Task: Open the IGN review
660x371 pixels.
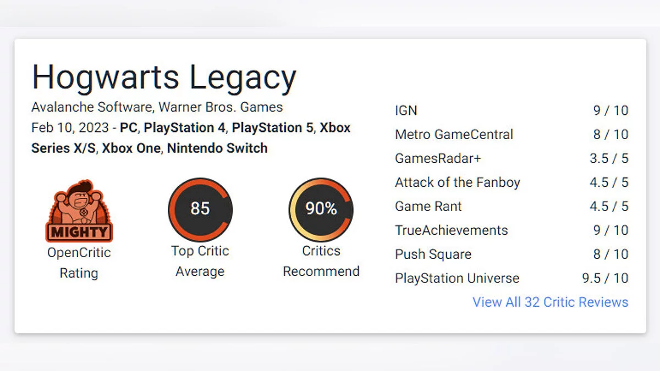Action: tap(406, 110)
